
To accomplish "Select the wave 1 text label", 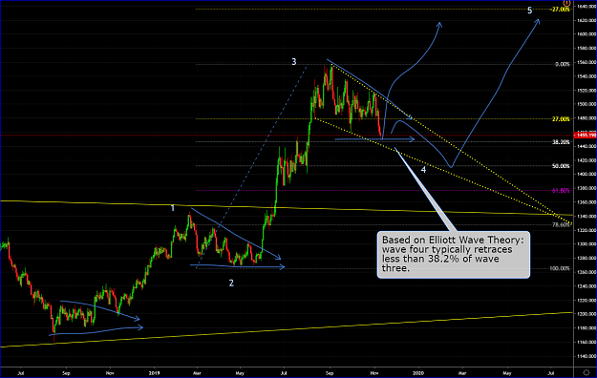I will [x=173, y=208].
